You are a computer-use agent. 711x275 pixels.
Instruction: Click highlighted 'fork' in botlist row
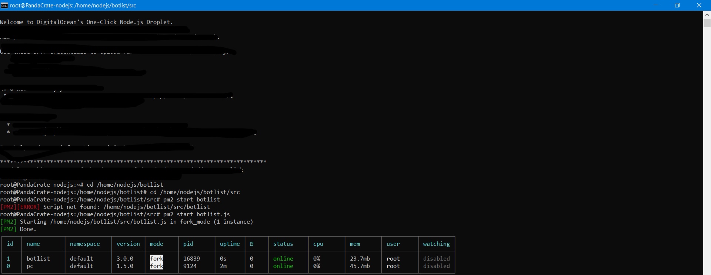tap(157, 259)
